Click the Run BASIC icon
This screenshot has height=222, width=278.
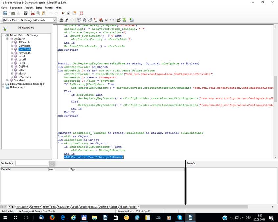(x=67, y=20)
